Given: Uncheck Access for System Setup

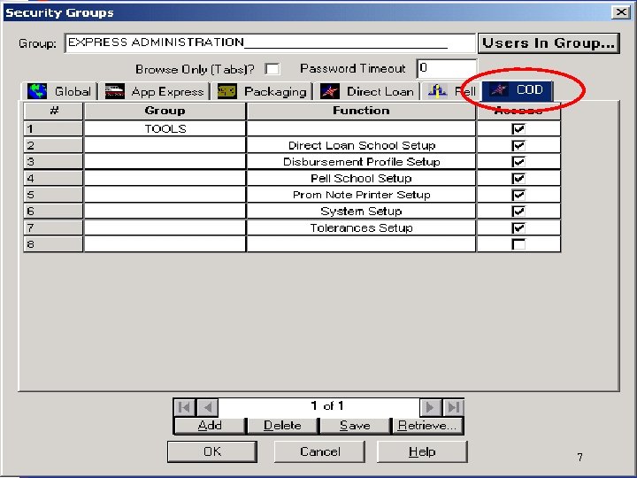Looking at the screenshot, I should click(x=518, y=212).
